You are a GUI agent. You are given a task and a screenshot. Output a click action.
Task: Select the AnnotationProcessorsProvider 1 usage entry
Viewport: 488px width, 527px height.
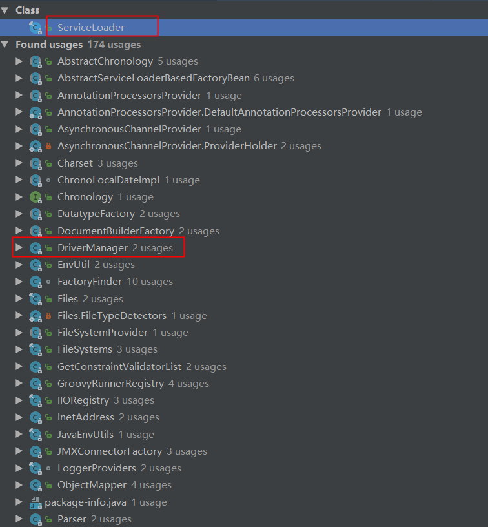[150, 96]
